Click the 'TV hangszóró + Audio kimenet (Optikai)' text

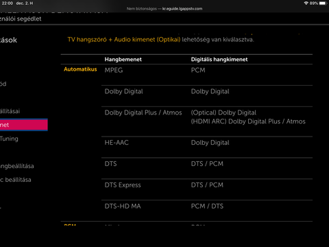[x=124, y=40]
